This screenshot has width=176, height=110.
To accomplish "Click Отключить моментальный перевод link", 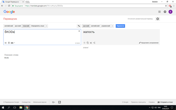I will point(140,19).
